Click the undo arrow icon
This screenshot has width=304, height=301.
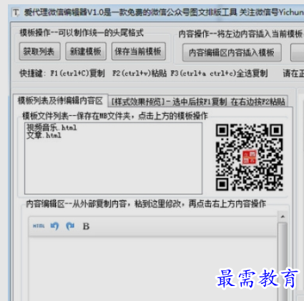pyautogui.click(x=54, y=226)
